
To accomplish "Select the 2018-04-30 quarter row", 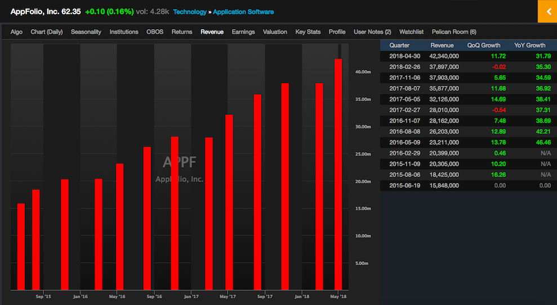I will point(468,56).
